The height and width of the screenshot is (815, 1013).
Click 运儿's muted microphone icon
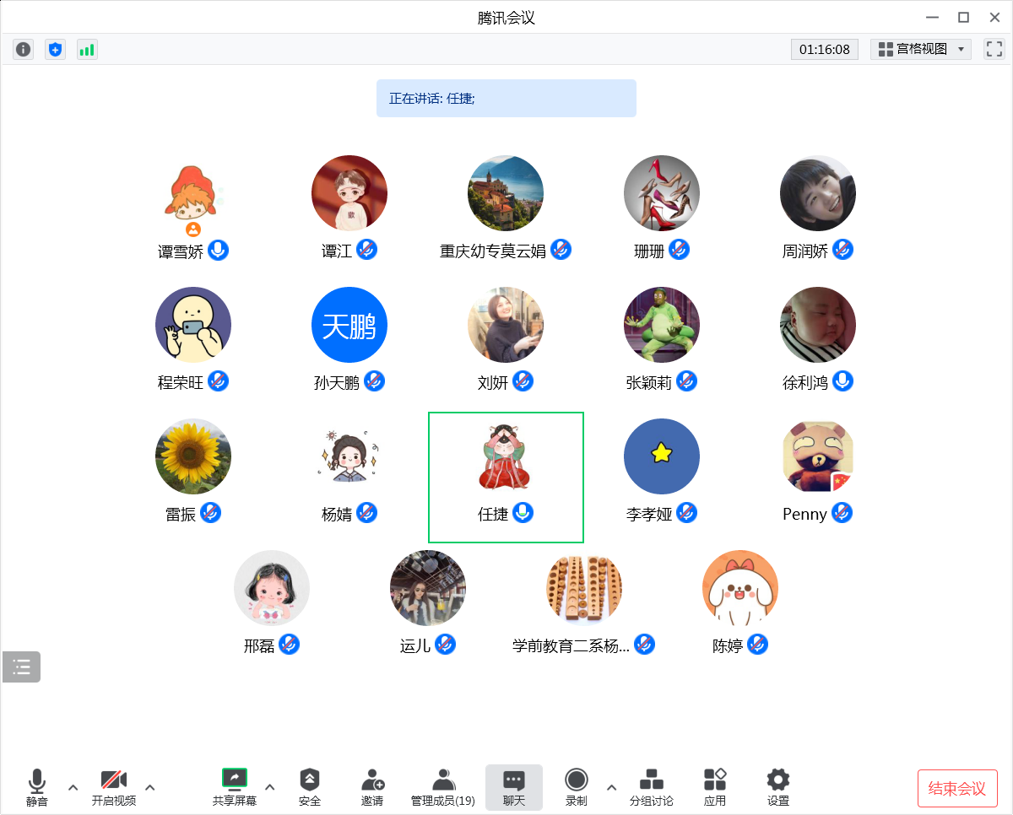coord(446,645)
